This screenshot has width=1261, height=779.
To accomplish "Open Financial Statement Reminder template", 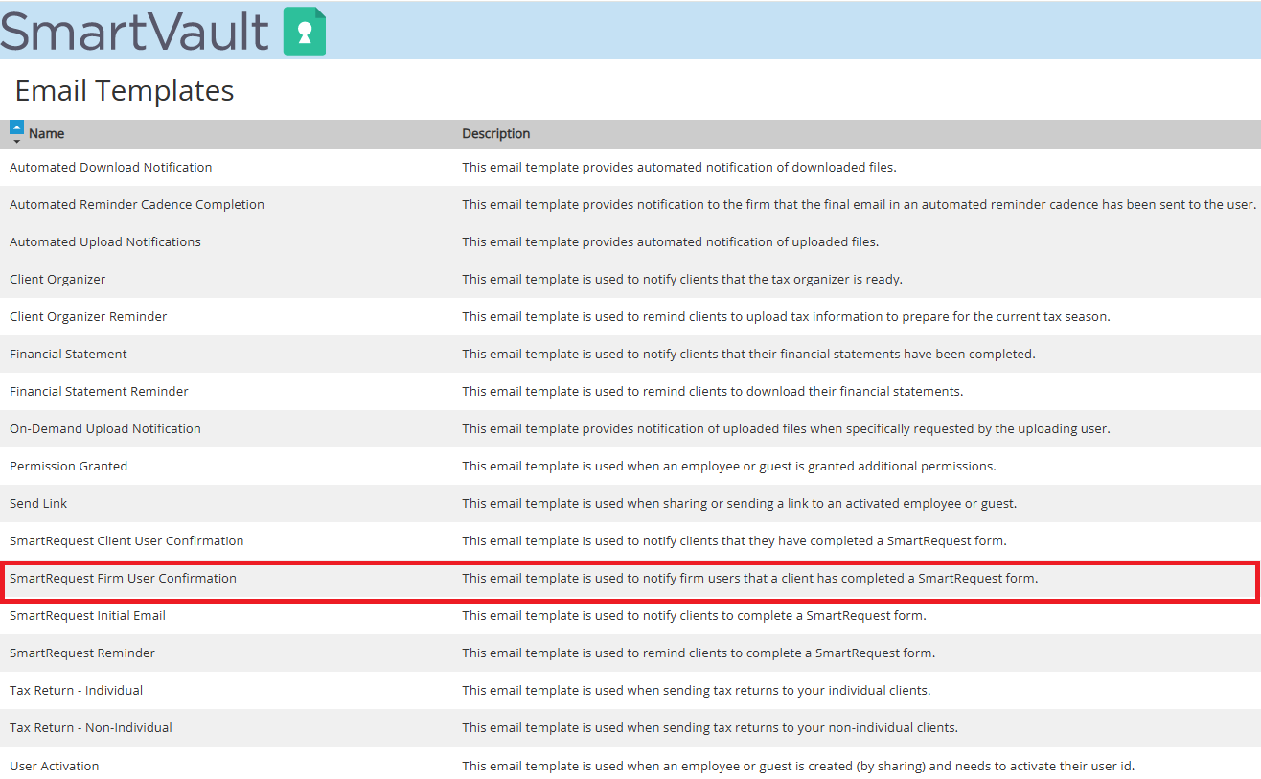I will pyautogui.click(x=99, y=391).
